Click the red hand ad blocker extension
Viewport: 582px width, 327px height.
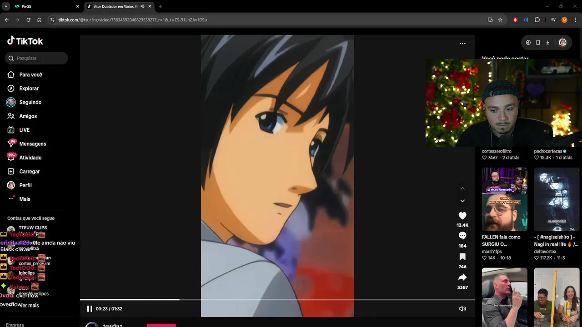(x=515, y=20)
